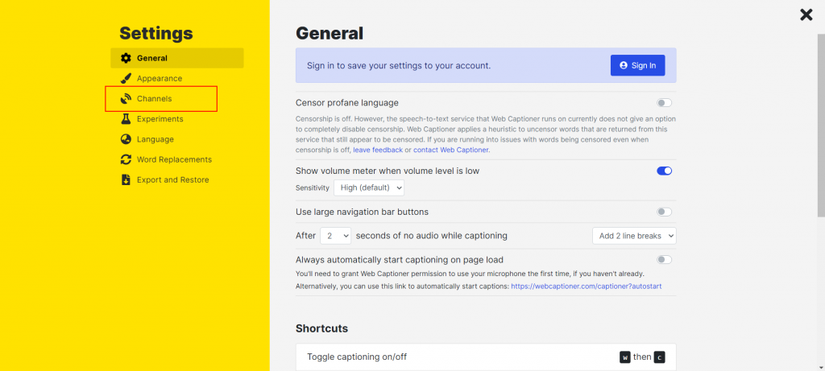Click the flask icon for Experiments
The width and height of the screenshot is (825, 371).
[126, 119]
